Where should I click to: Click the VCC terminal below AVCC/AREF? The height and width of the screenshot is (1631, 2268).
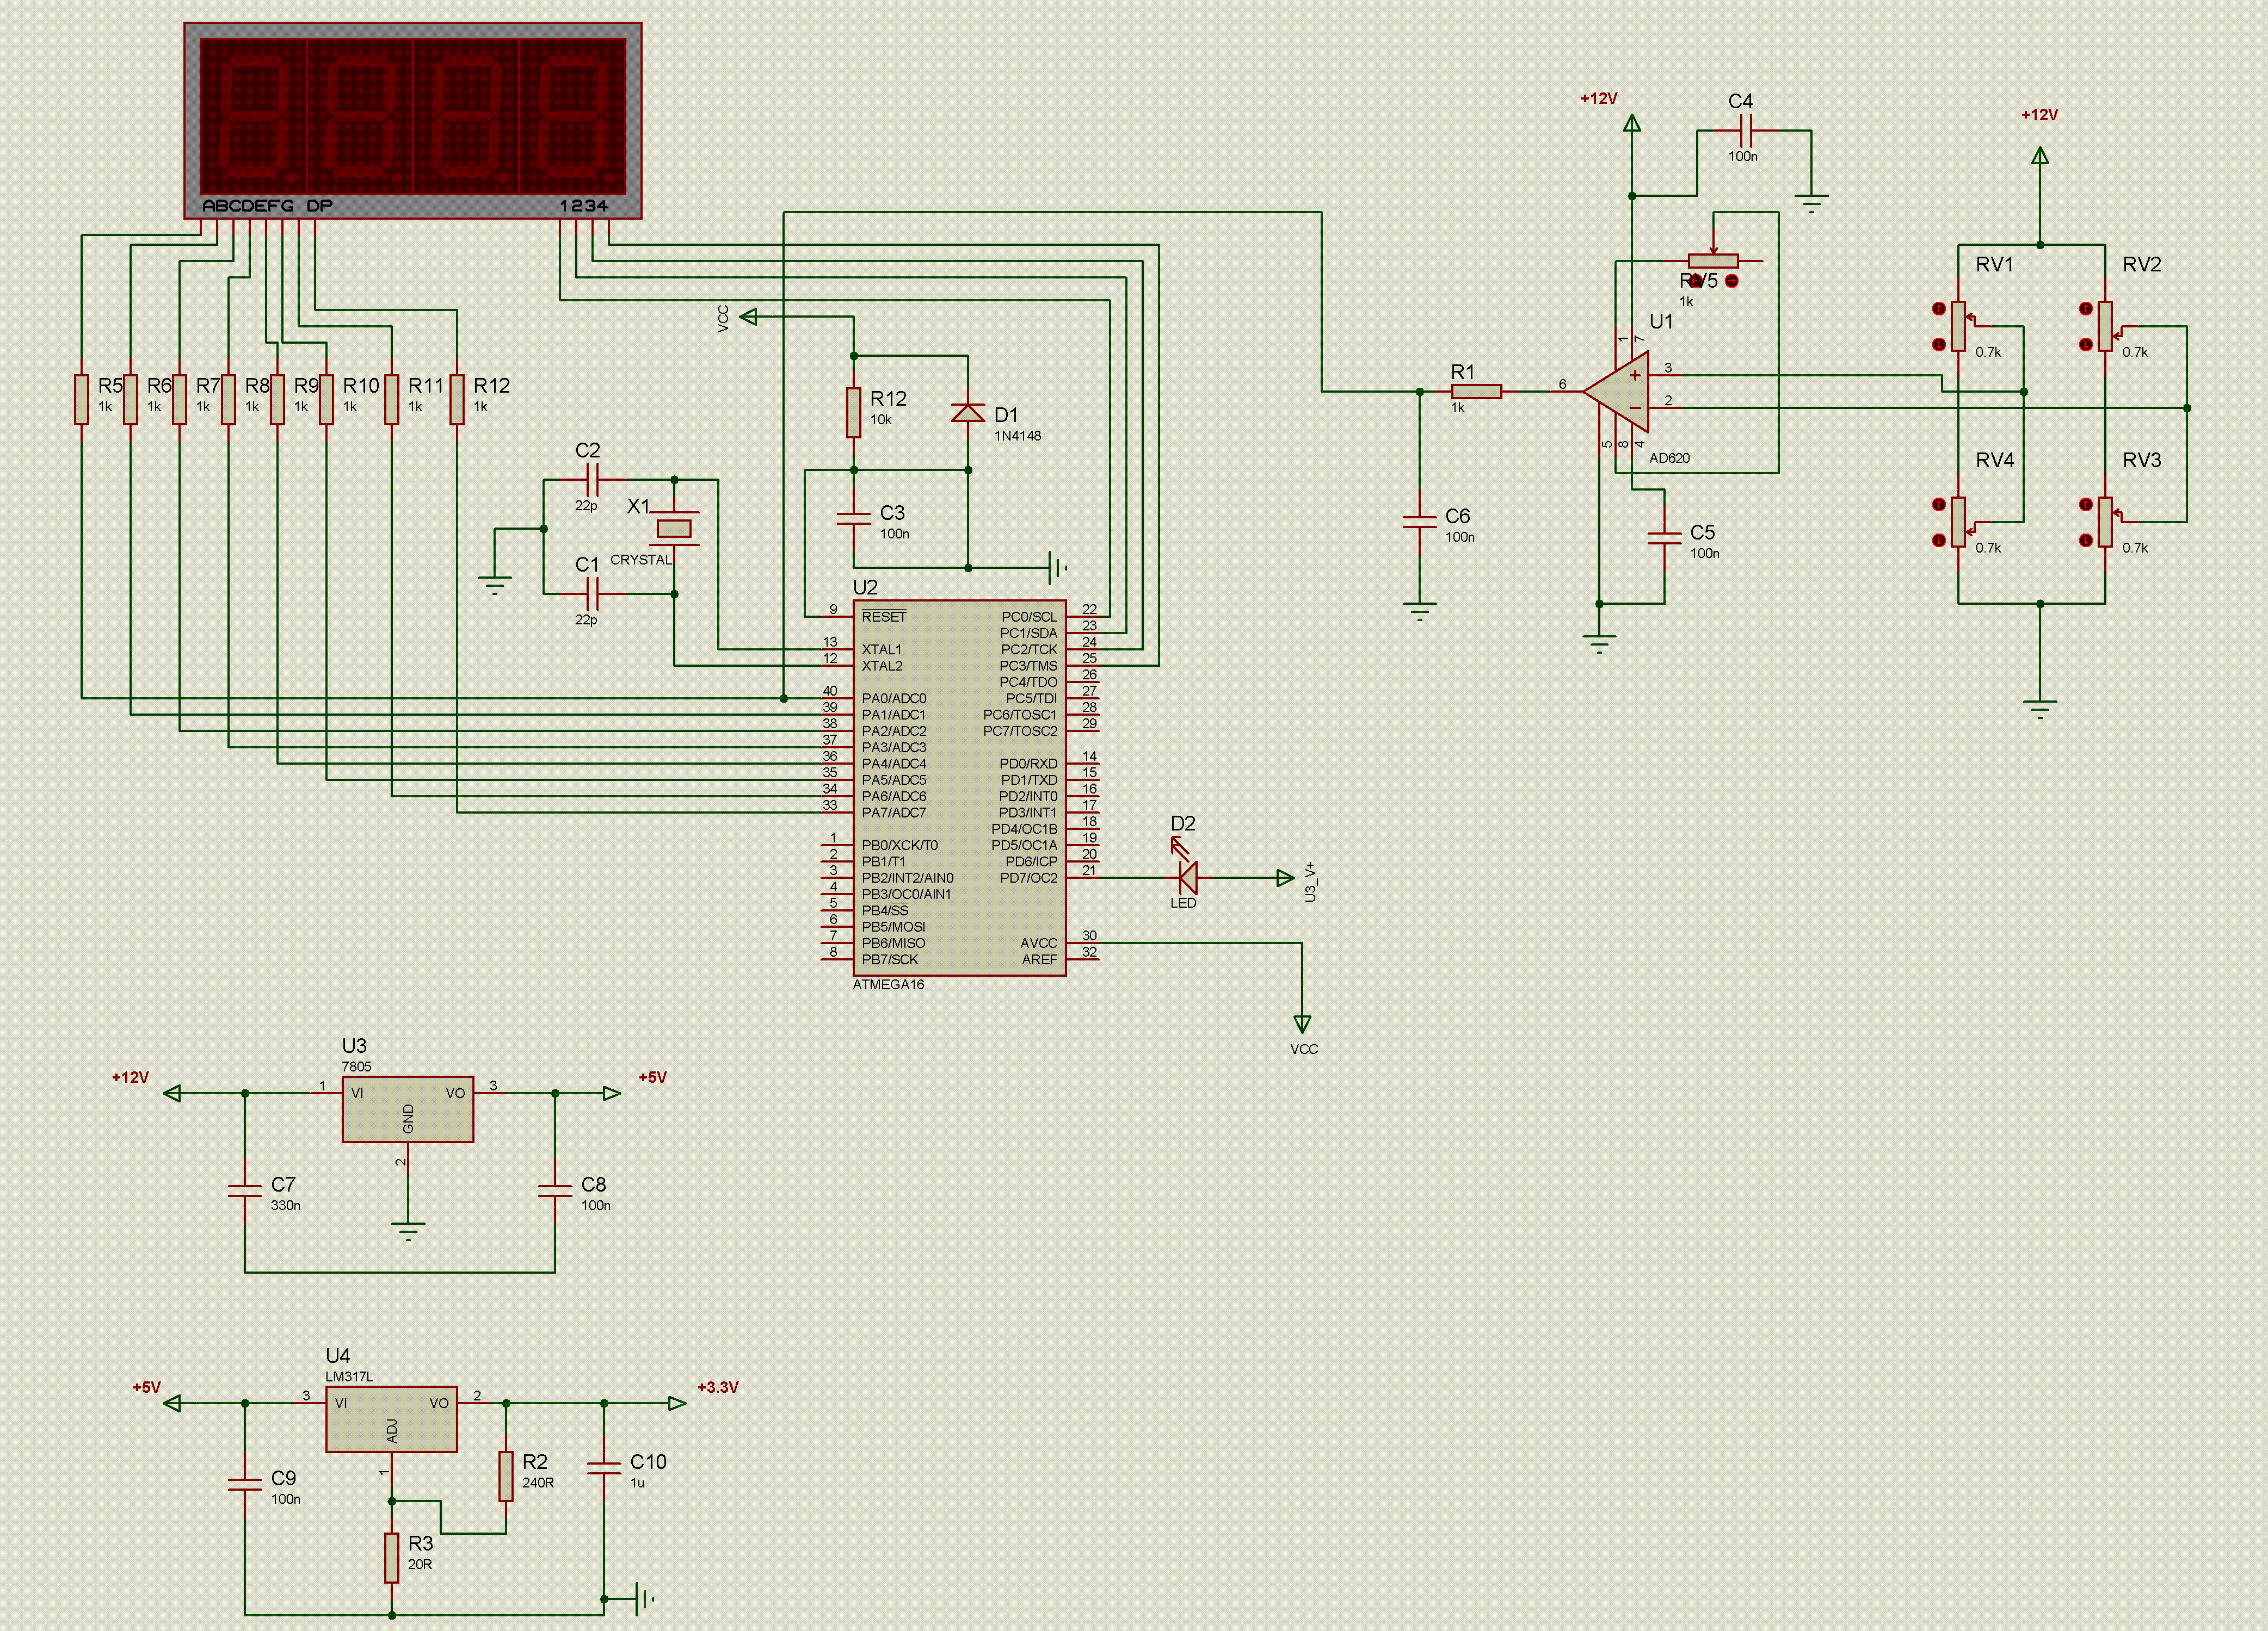pyautogui.click(x=1302, y=1025)
